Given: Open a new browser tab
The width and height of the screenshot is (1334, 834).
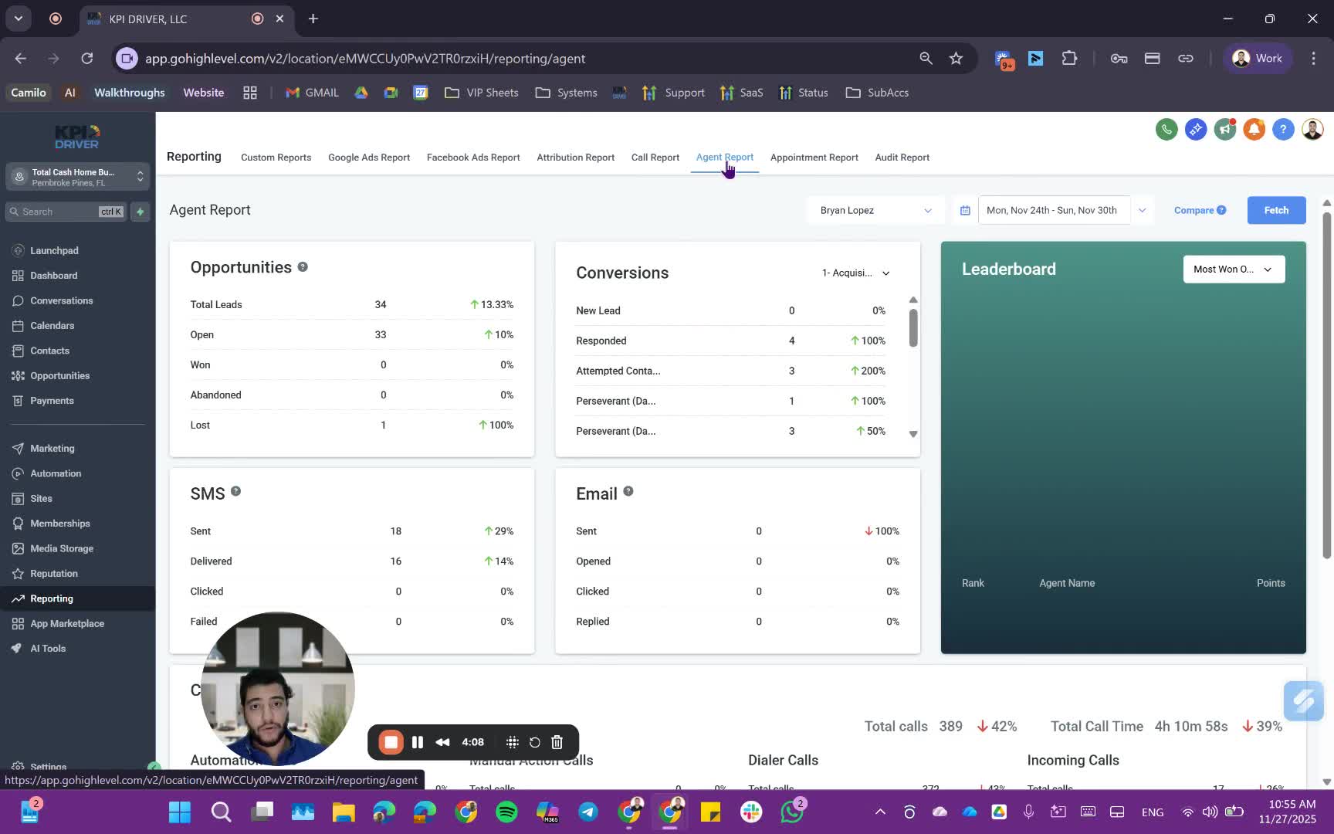Looking at the screenshot, I should coord(313,19).
